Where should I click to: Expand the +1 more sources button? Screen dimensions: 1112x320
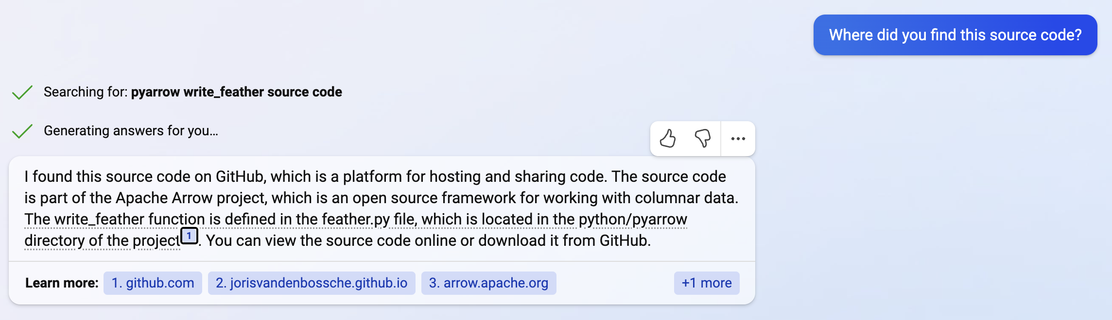click(x=706, y=283)
